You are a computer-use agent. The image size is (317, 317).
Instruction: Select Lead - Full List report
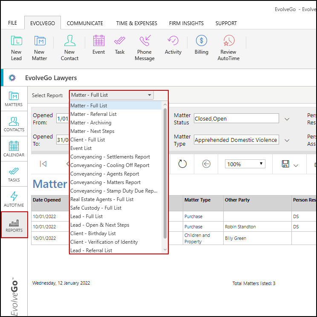point(115,216)
